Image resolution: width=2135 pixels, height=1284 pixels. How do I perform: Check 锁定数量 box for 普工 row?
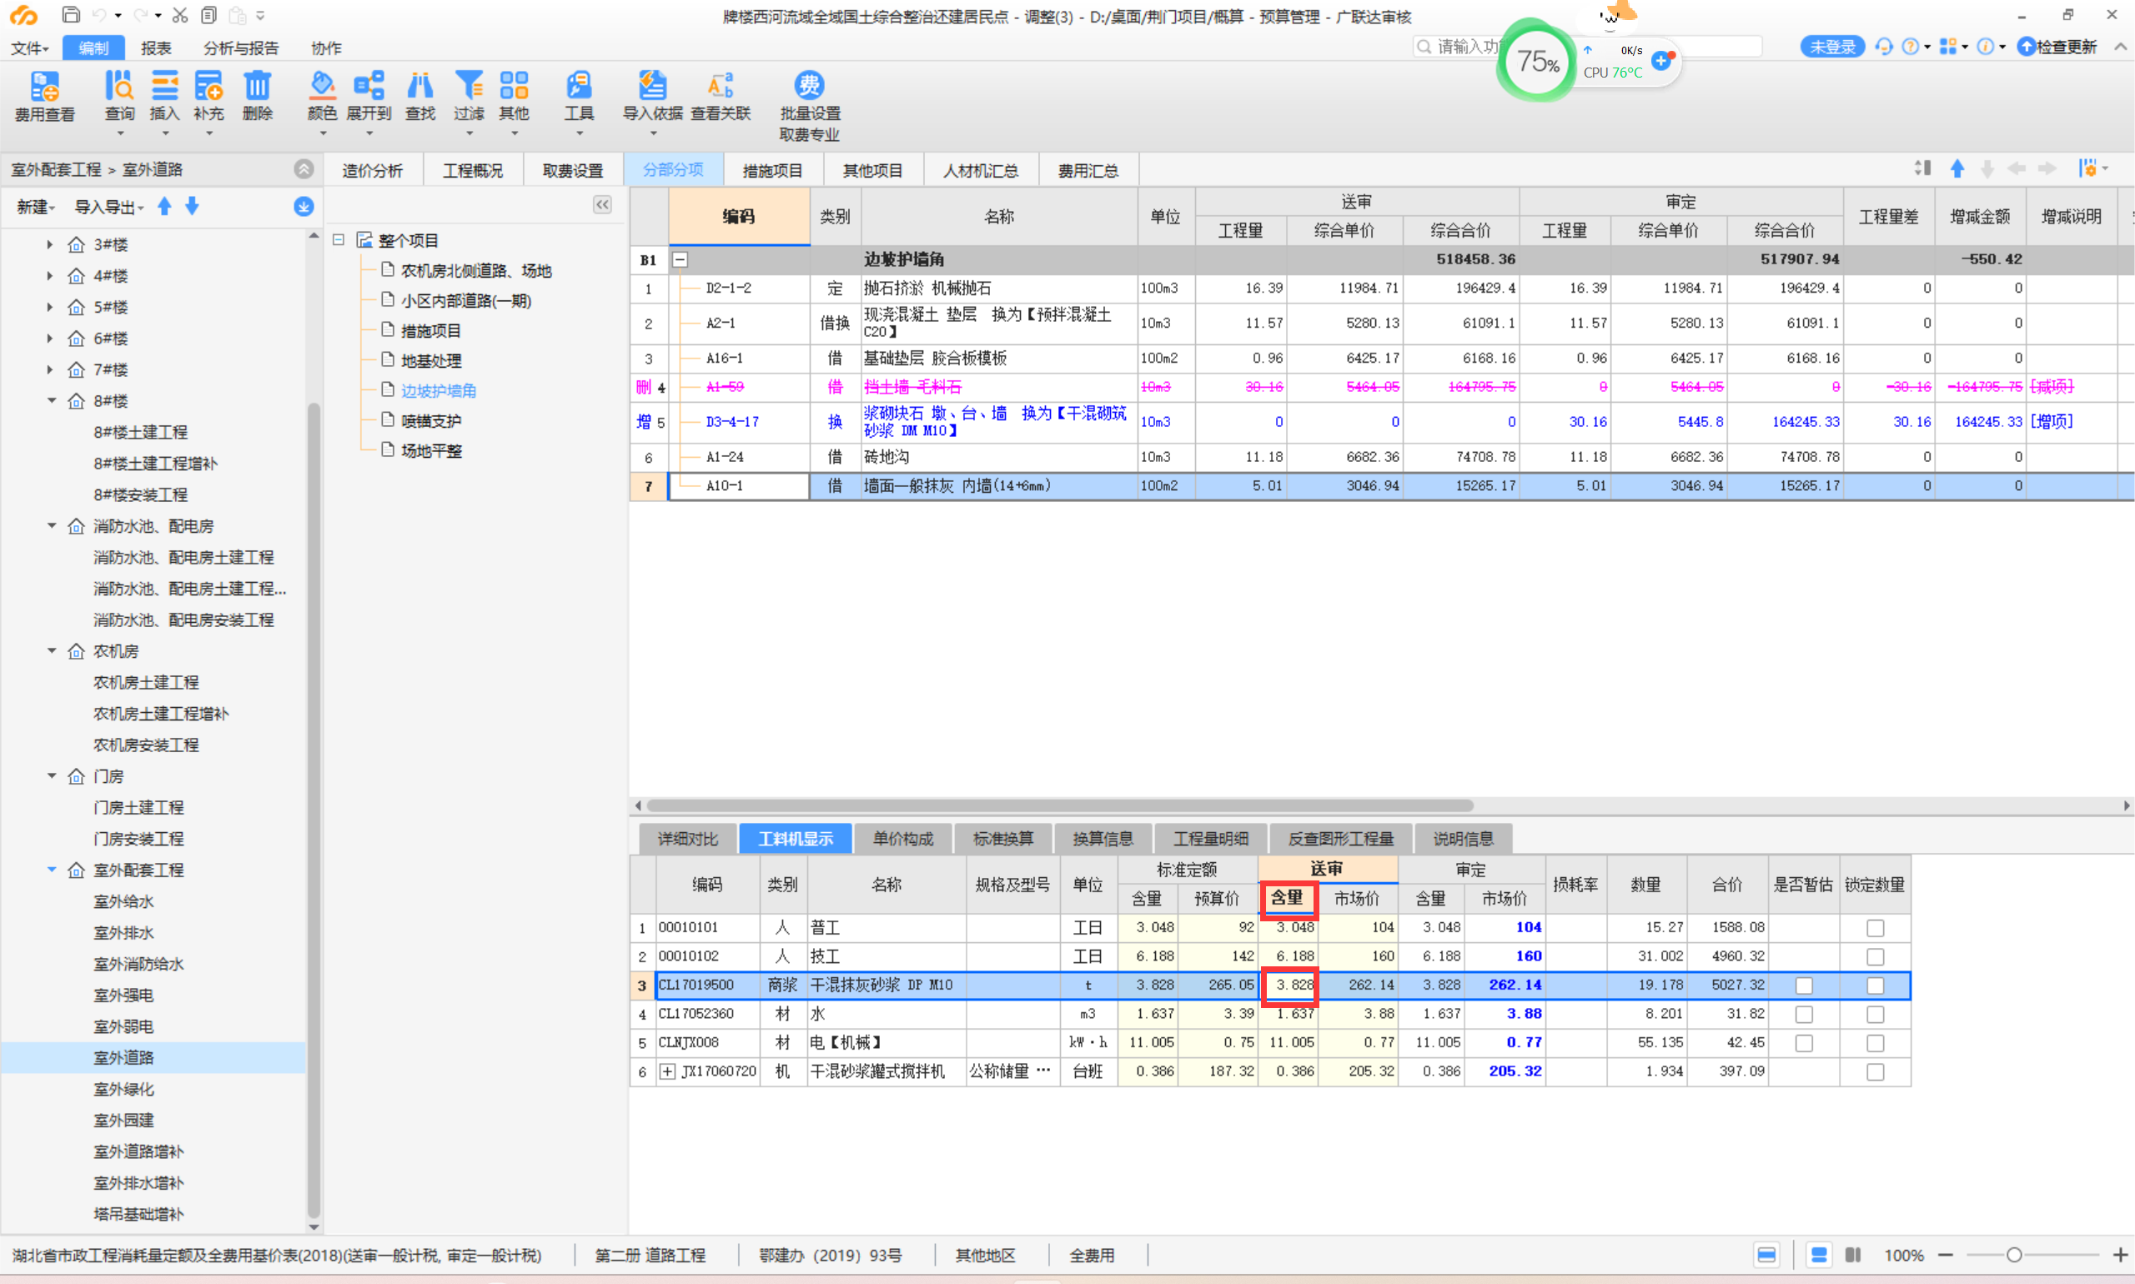click(1875, 927)
